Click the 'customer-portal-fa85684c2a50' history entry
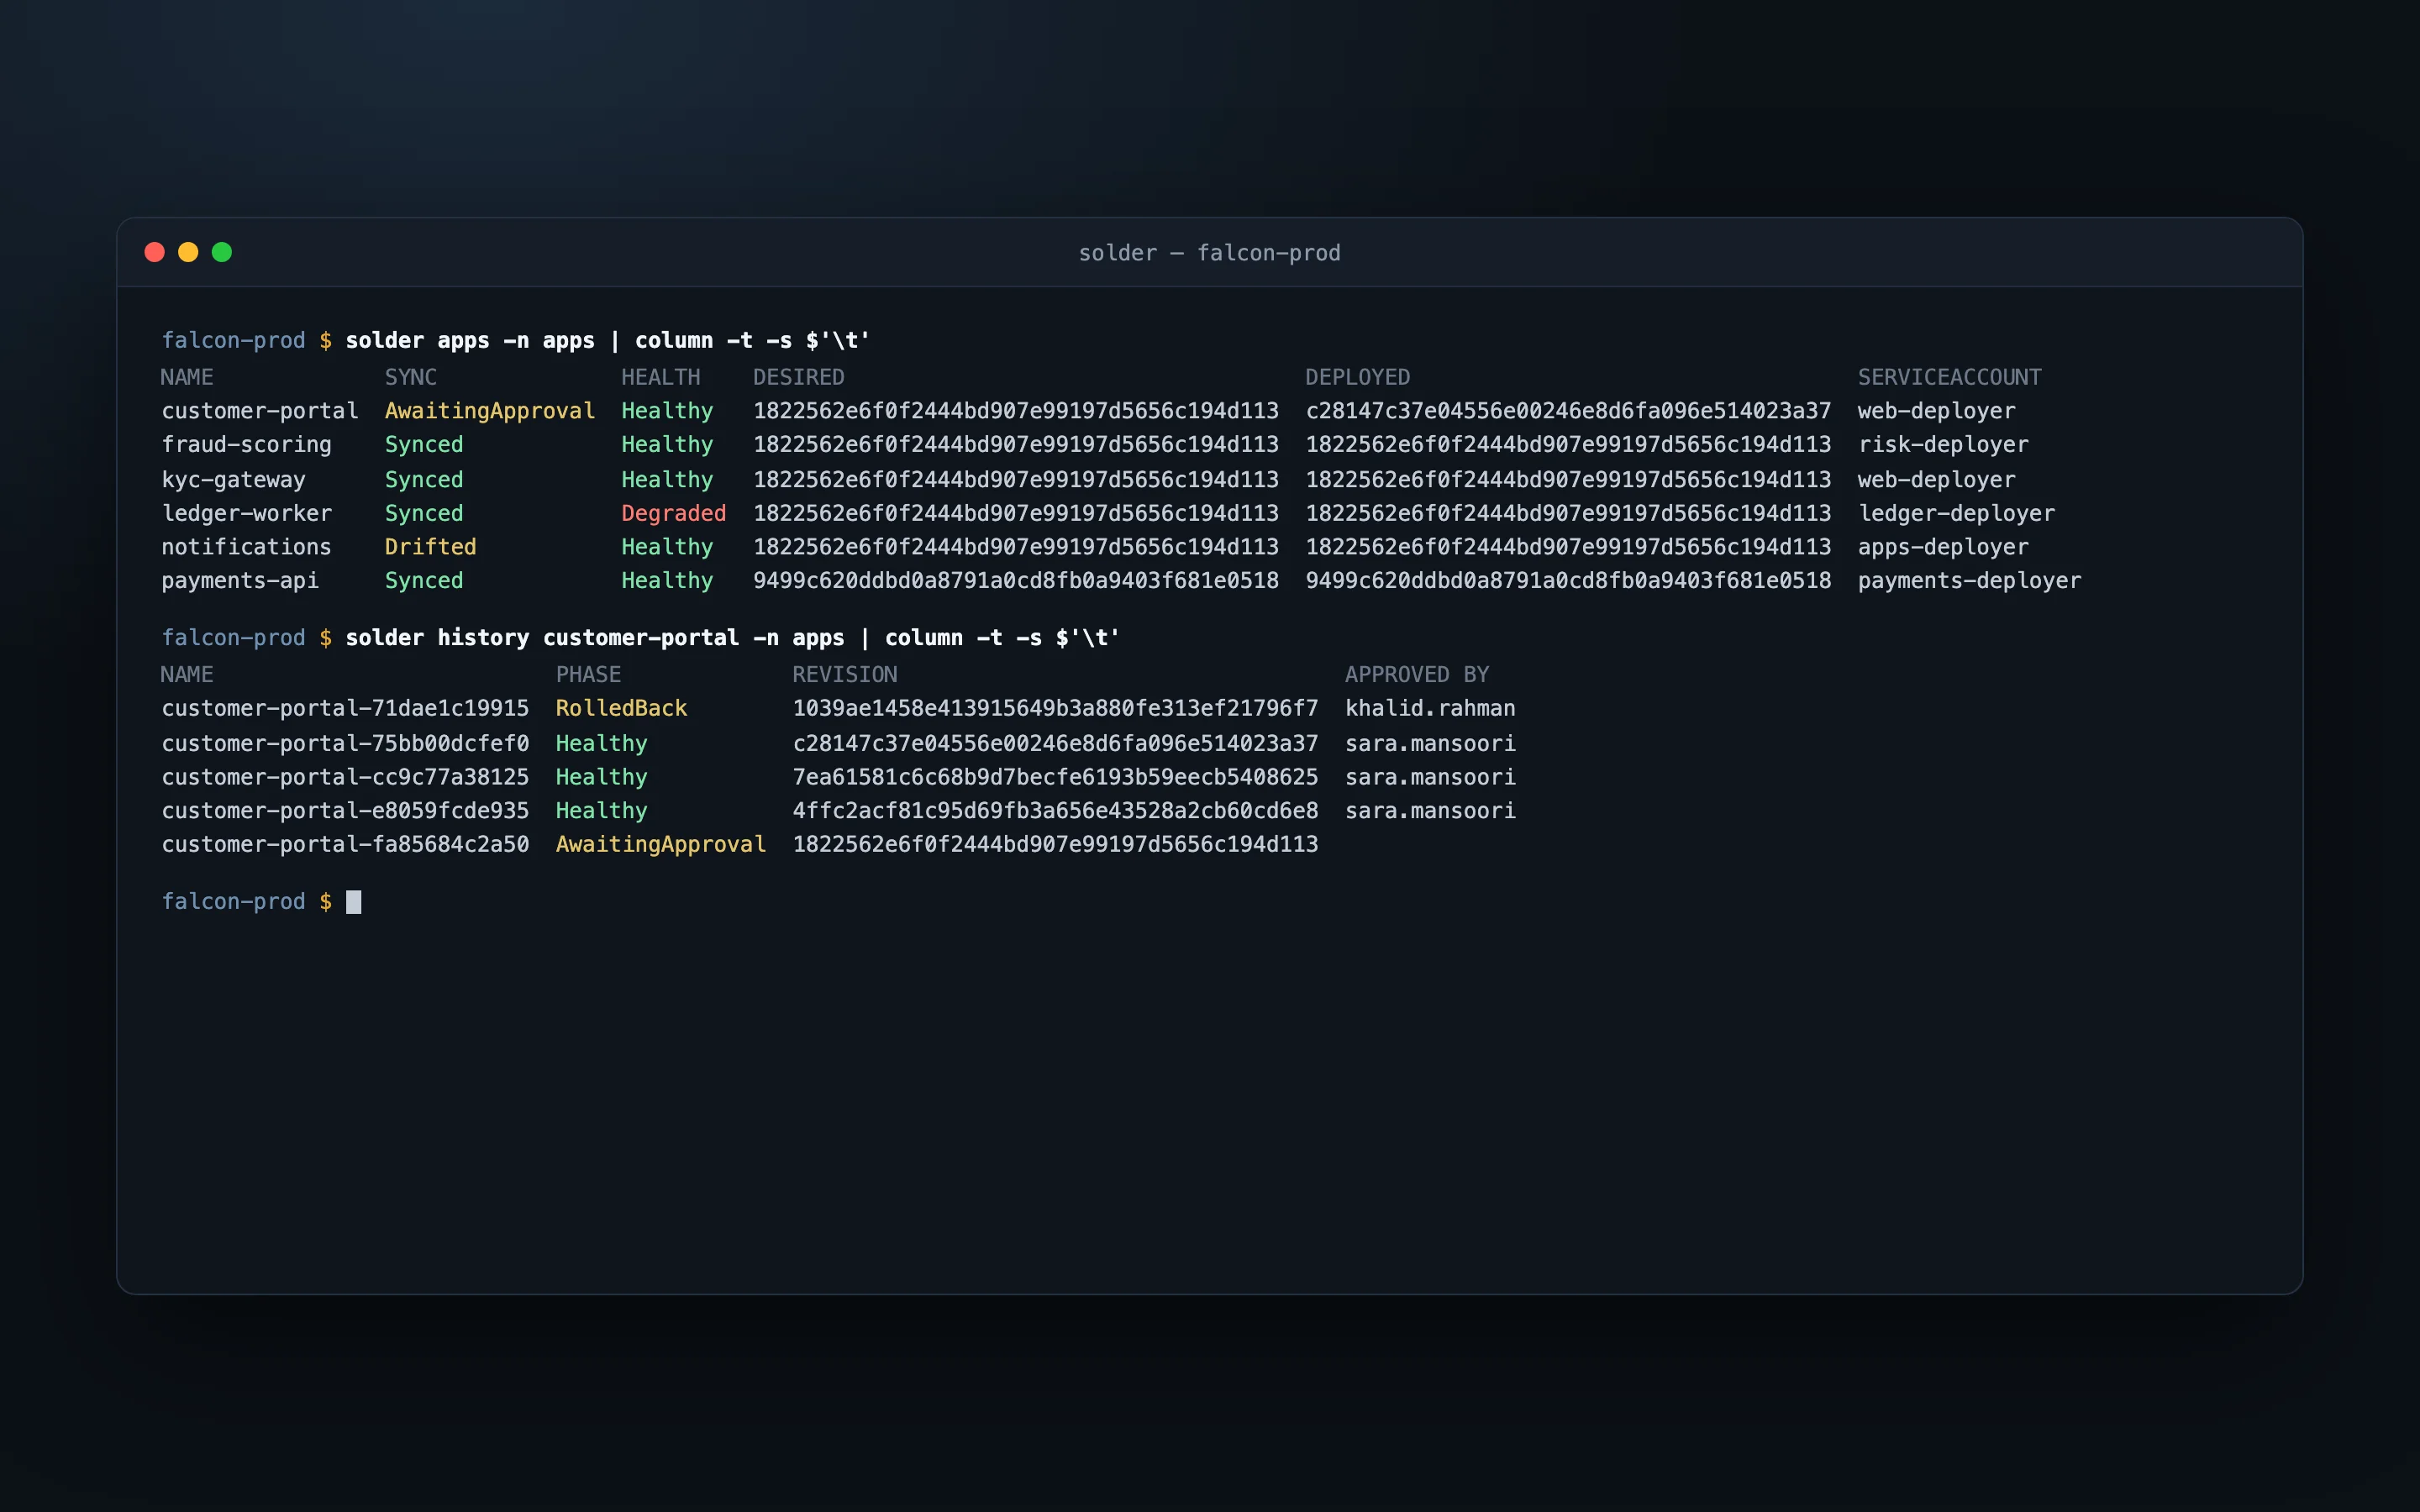 coord(345,845)
